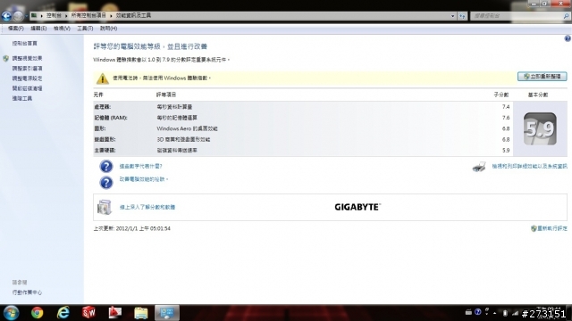
Task: Click the printer icon
Action: (479, 167)
